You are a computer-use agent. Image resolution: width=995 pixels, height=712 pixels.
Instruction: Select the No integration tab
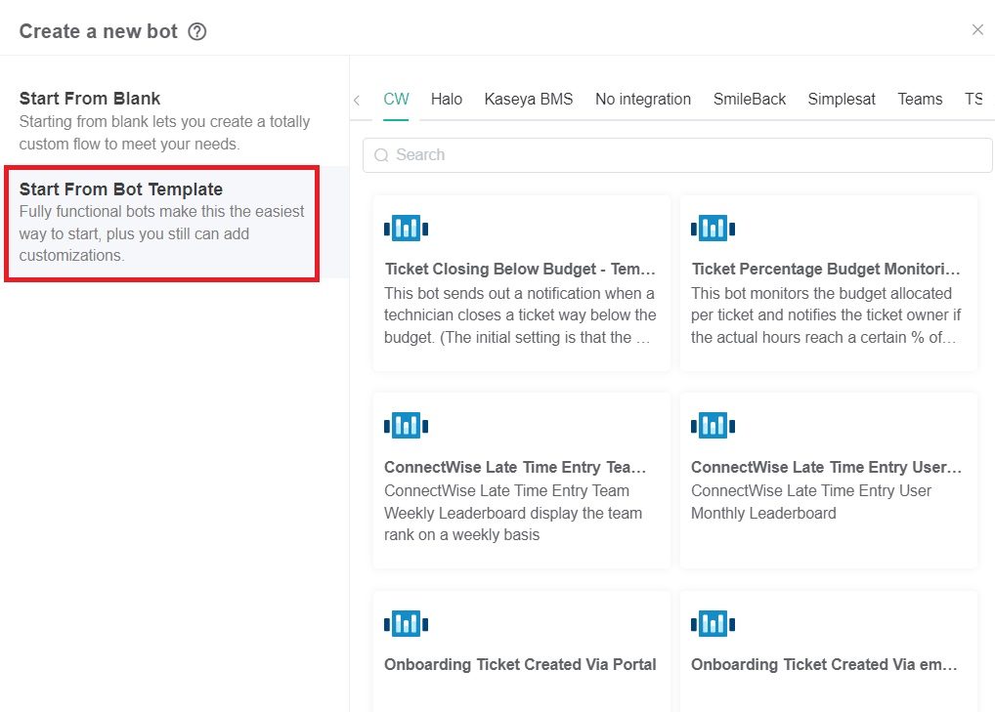coord(642,99)
